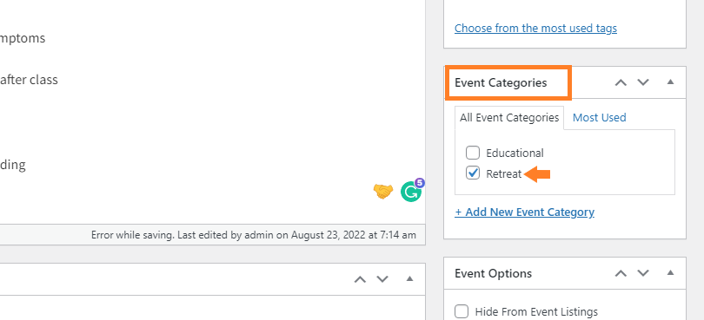Image resolution: width=704 pixels, height=320 pixels.
Task: Collapse the Event Options panel
Action: [670, 273]
